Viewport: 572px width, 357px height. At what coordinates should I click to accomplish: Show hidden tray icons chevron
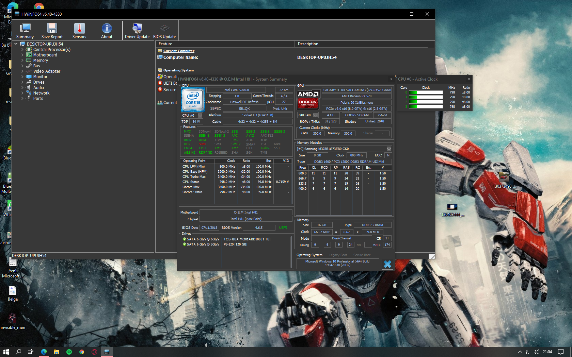[520, 352]
